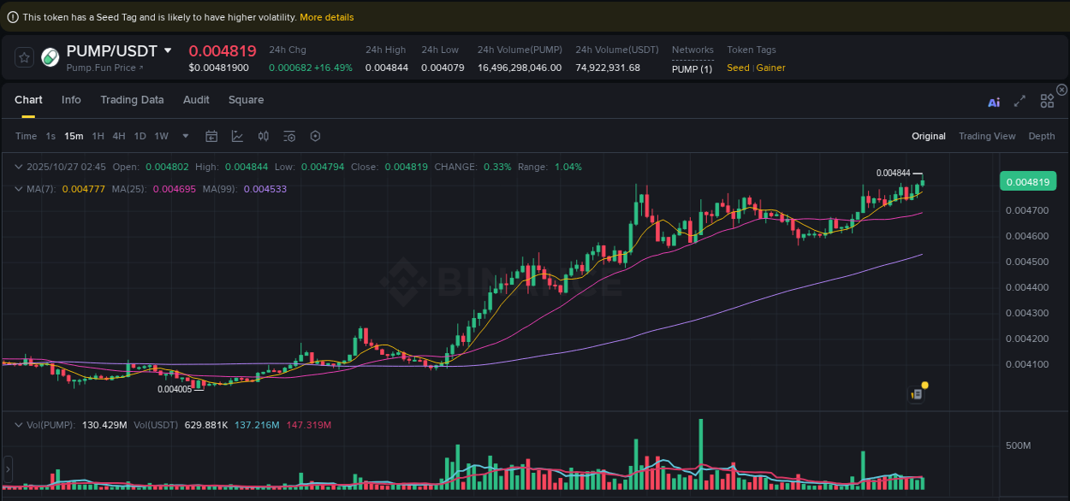Click the Ai analysis icon
1070x501 pixels.
(994, 101)
